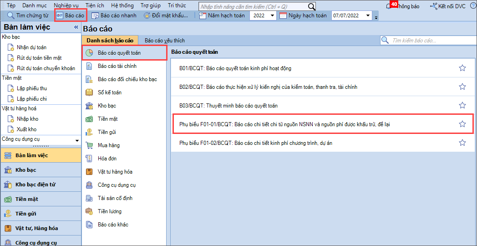Screen dimensions: 477x246
Task: Select Vật tư hàng hóa report category
Action: coord(124,172)
